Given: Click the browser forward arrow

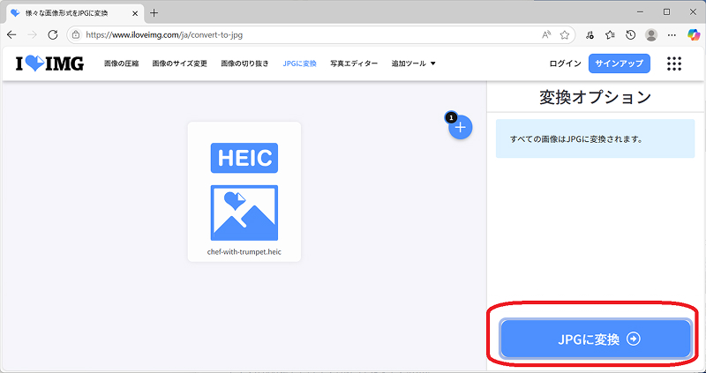Looking at the screenshot, I should (x=32, y=34).
